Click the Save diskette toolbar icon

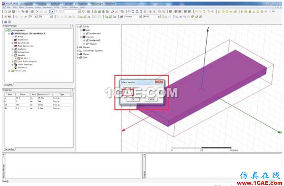13,11
